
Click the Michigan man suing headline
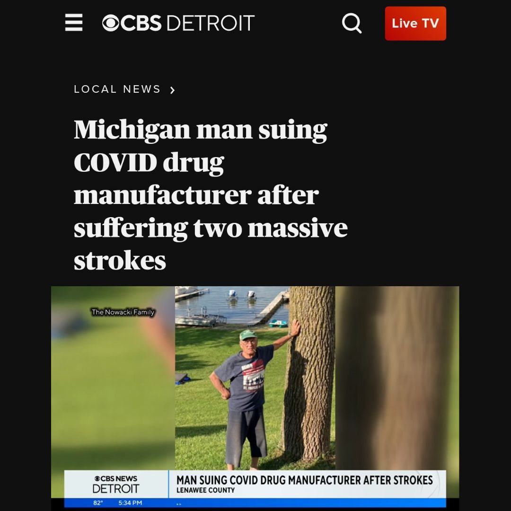point(211,194)
